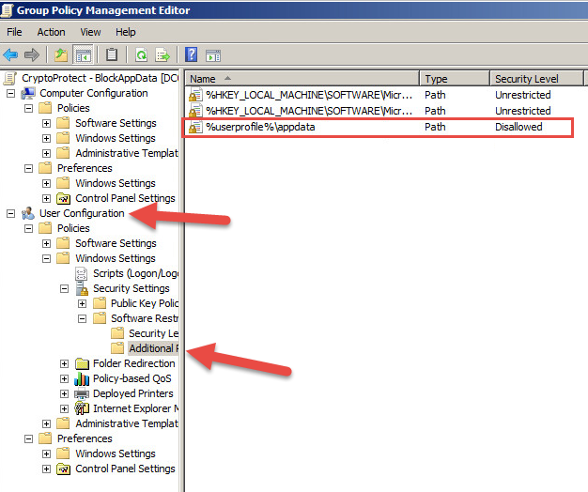
Task: Collapse the User Configuration node
Action: click(x=11, y=213)
